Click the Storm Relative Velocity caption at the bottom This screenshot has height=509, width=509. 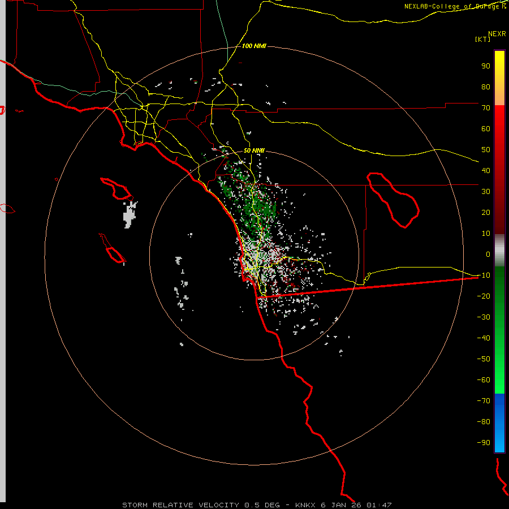click(x=257, y=505)
